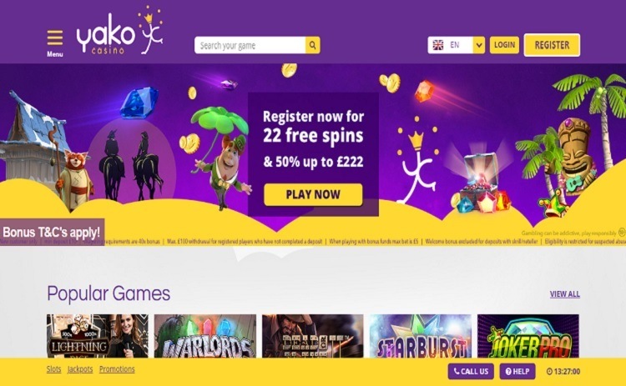Click inside the Search your game field
Image resolution: width=626 pixels, height=386 pixels.
[250, 45]
